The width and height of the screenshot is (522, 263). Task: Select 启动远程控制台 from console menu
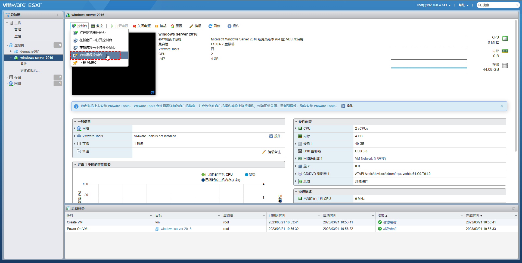(x=91, y=55)
